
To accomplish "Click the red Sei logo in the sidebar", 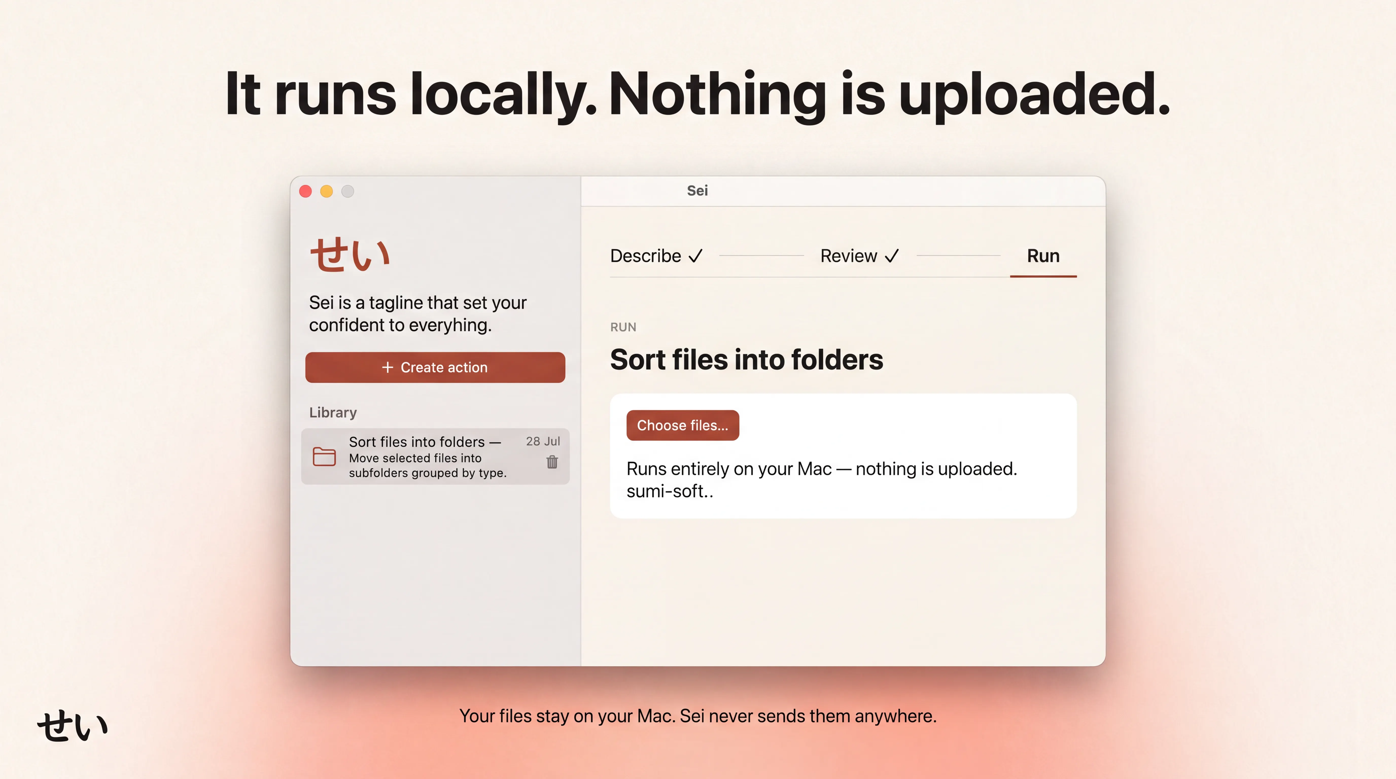I will click(x=350, y=255).
